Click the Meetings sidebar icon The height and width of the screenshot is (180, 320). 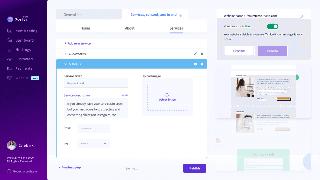coord(10,50)
